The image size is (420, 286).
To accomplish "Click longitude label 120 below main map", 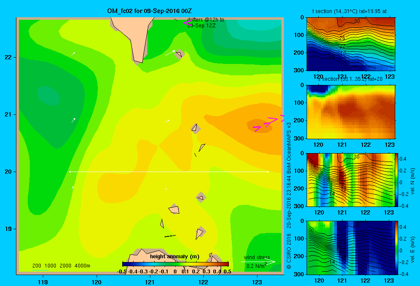I will [97, 282].
